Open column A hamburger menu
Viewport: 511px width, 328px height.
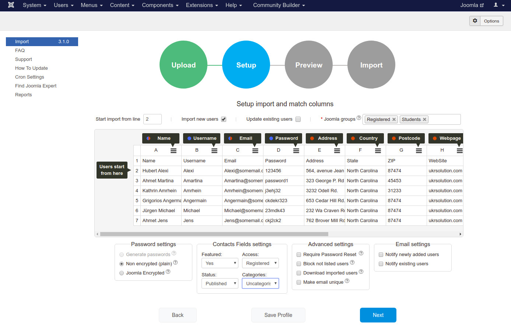[174, 151]
